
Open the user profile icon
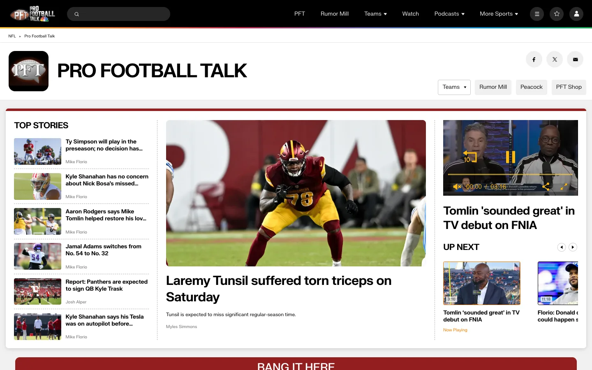576,14
